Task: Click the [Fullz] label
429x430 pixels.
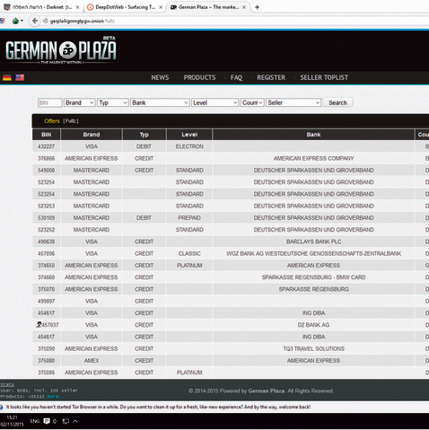Action: 71,121
